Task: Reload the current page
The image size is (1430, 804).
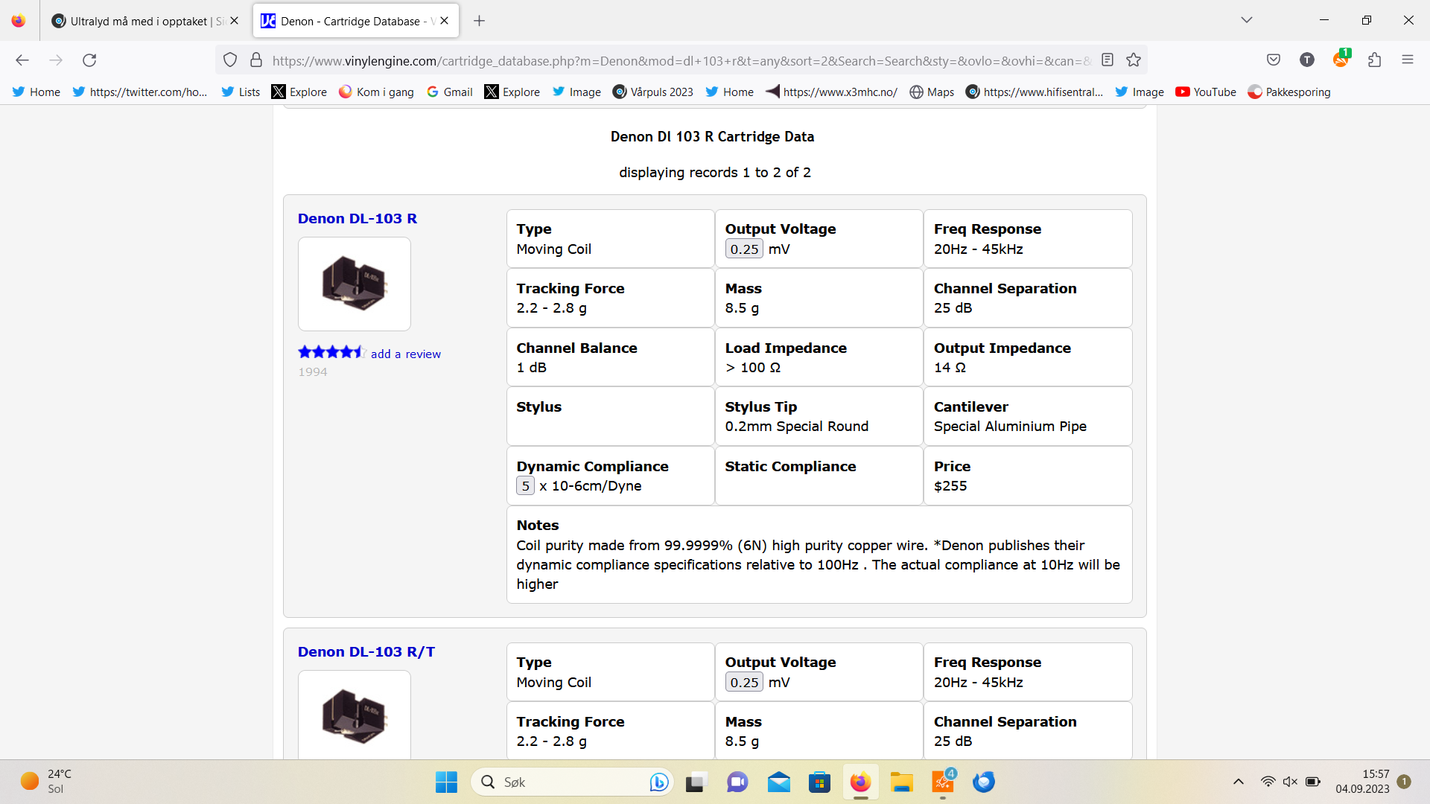Action: tap(89, 60)
